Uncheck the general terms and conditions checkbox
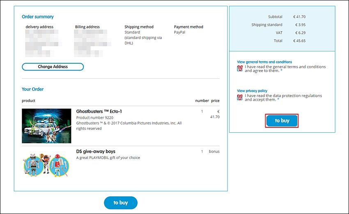 [240, 68]
